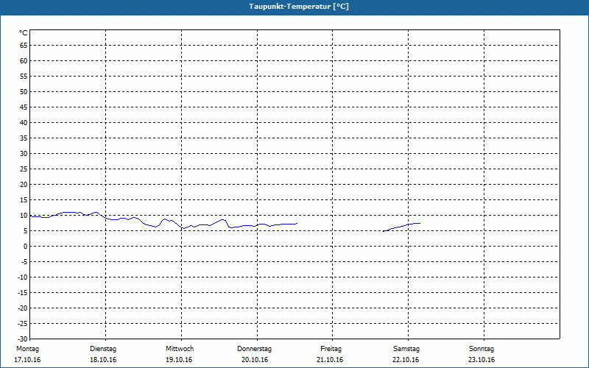The width and height of the screenshot is (589, 368).
Task: Click the date 20.10.16
Action: [255, 360]
